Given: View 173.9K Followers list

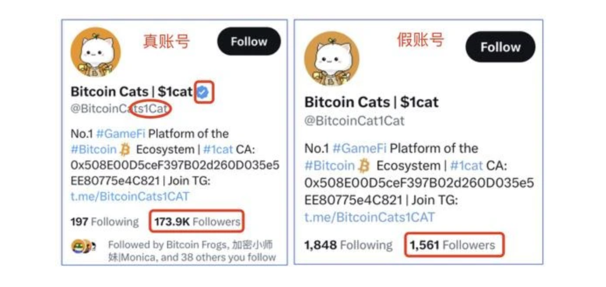Looking at the screenshot, I should [x=197, y=221].
